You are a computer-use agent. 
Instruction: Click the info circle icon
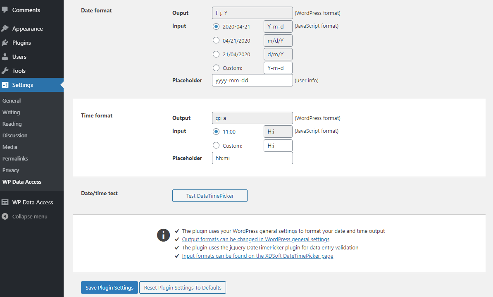164,235
